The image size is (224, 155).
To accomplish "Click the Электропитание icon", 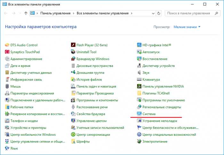I will [x=139, y=142].
